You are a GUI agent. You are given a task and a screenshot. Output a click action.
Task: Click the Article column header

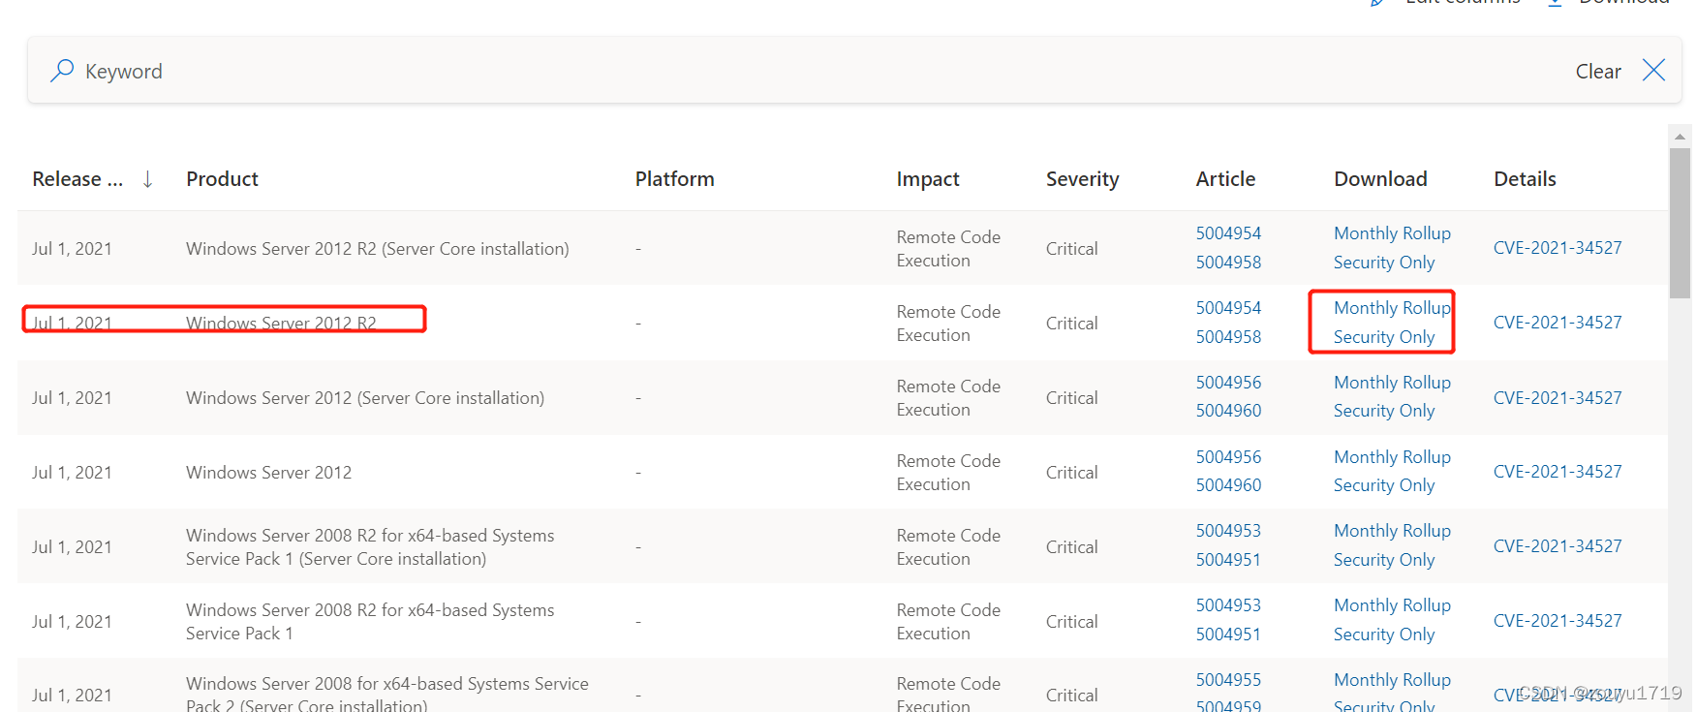(1225, 179)
